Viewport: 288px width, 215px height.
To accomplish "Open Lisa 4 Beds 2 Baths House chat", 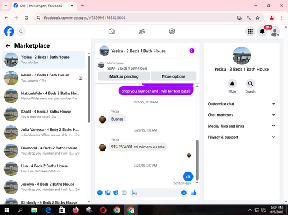I will click(x=43, y=168).
